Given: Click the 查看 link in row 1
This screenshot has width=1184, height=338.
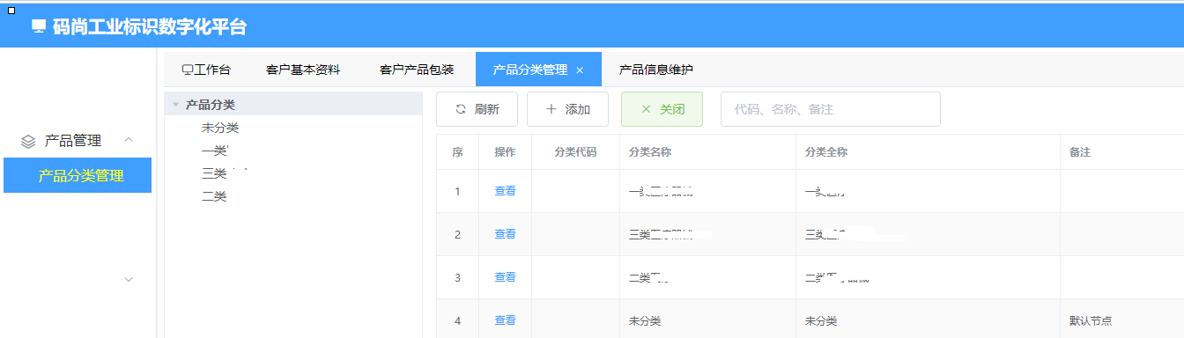Looking at the screenshot, I should 505,190.
